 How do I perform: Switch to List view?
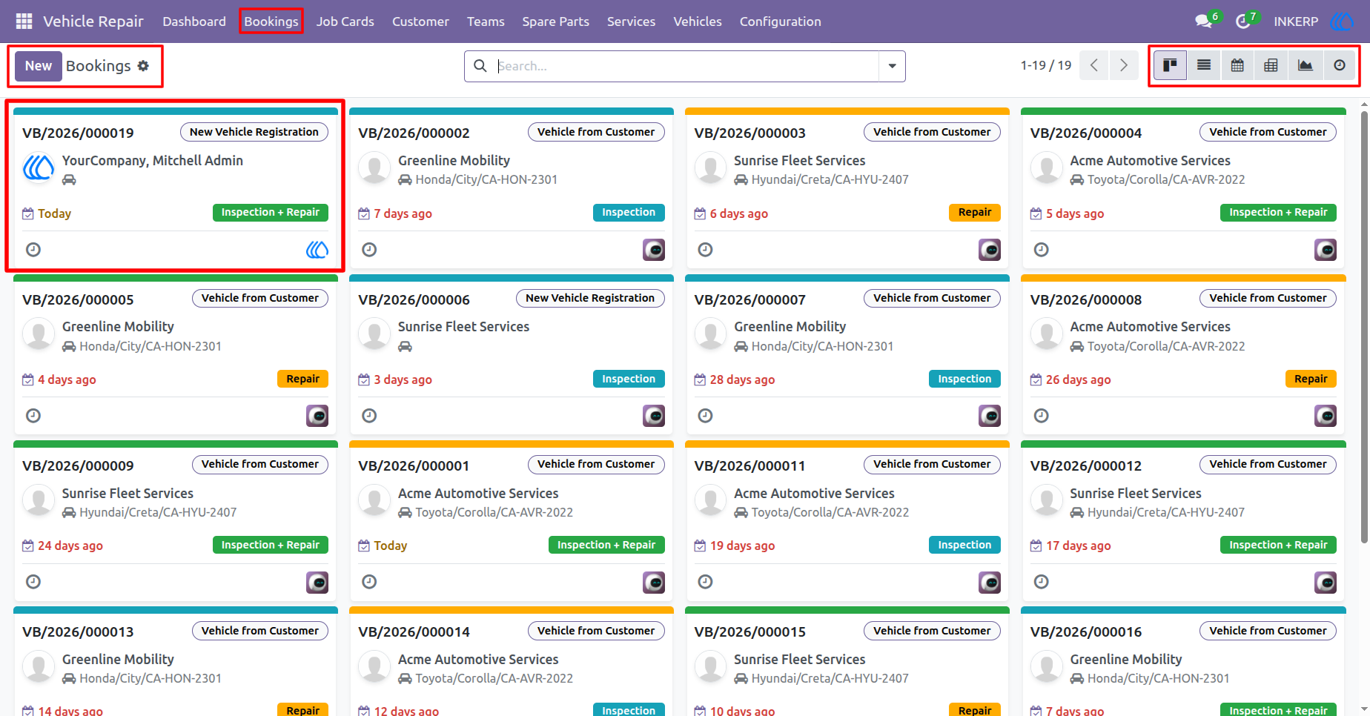(1204, 66)
